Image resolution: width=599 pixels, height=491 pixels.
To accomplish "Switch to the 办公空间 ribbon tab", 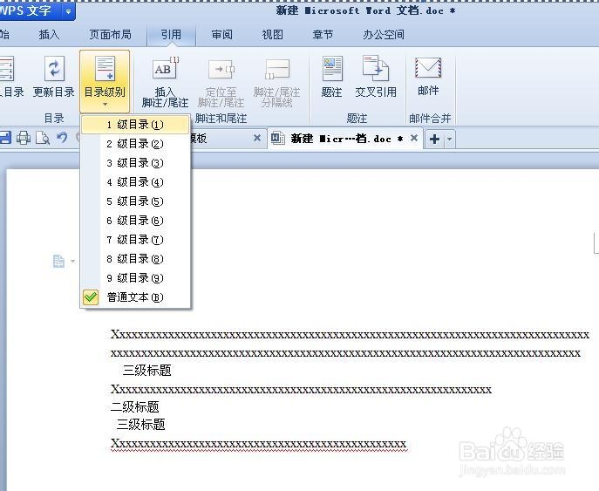I will (x=384, y=35).
